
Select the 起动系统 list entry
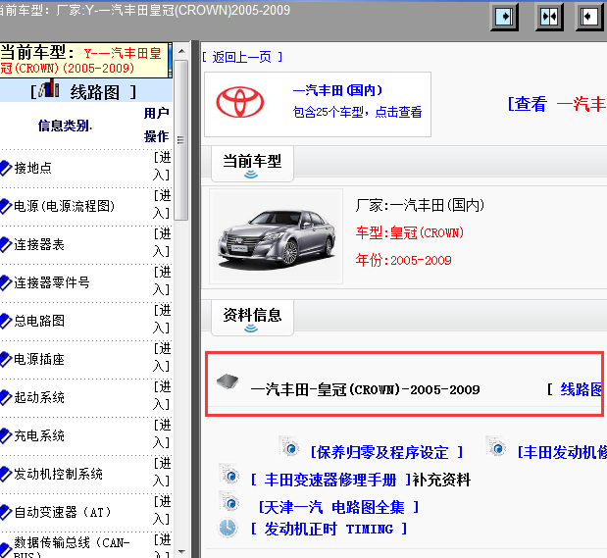coord(39,397)
